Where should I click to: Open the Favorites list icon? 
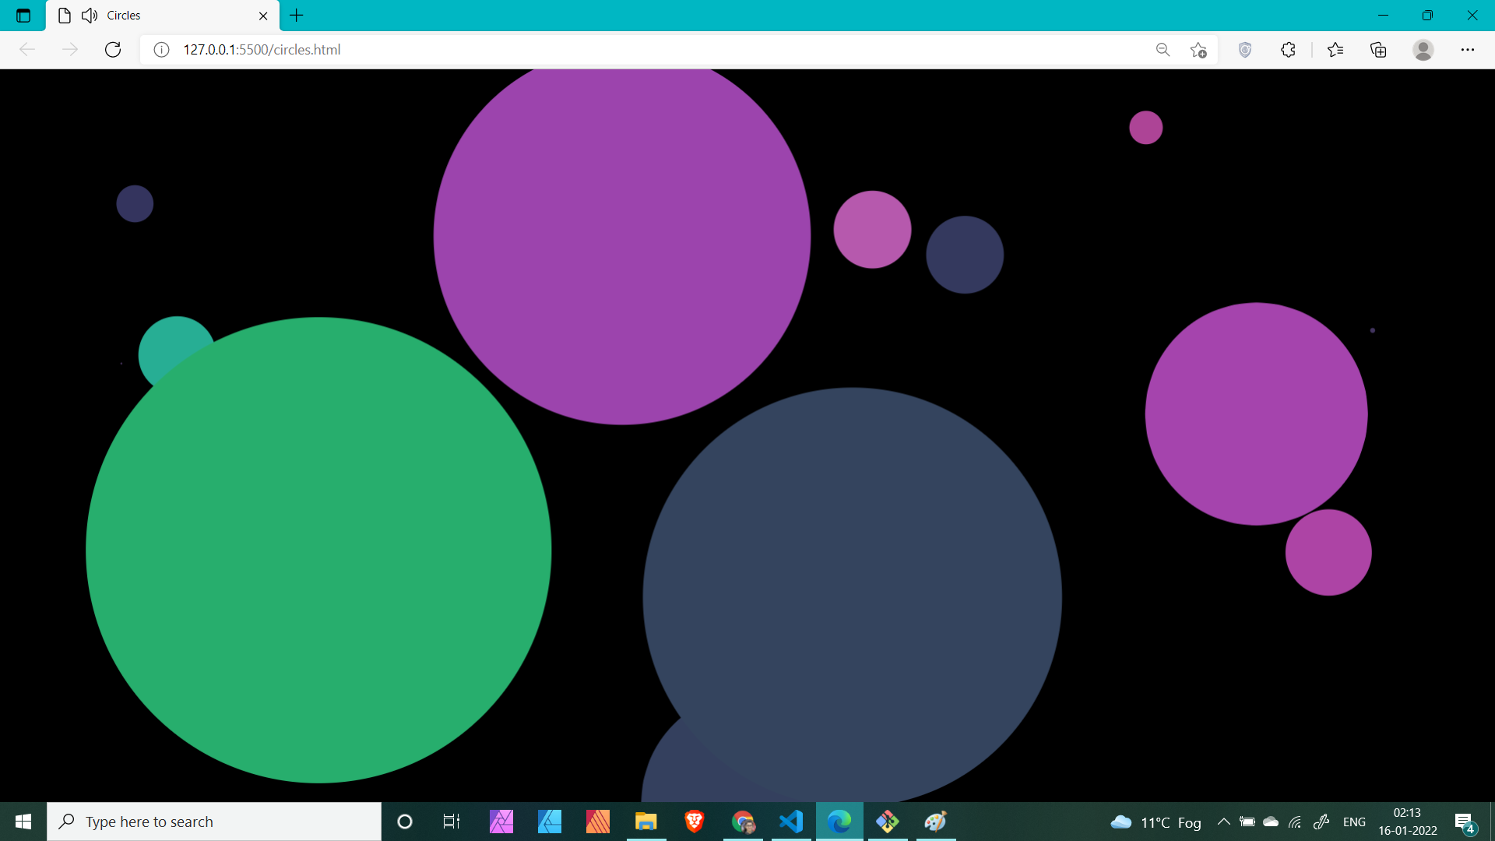point(1335,50)
